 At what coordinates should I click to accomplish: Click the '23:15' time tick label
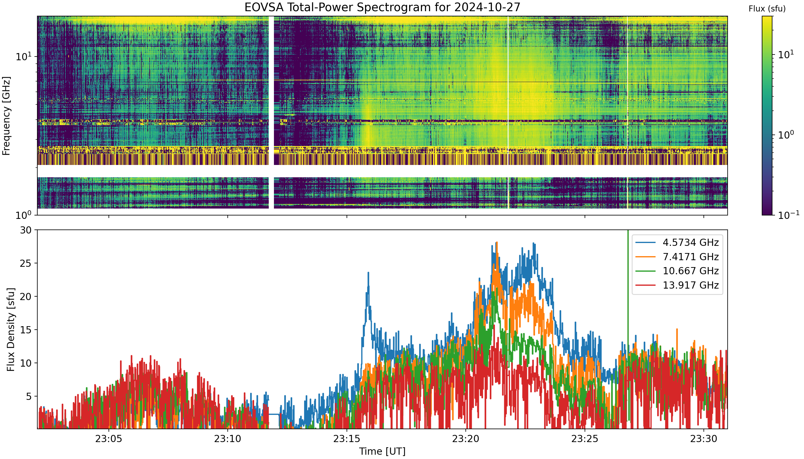pos(347,439)
